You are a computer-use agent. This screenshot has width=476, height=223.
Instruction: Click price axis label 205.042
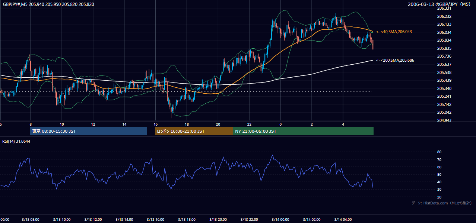pos(444,112)
